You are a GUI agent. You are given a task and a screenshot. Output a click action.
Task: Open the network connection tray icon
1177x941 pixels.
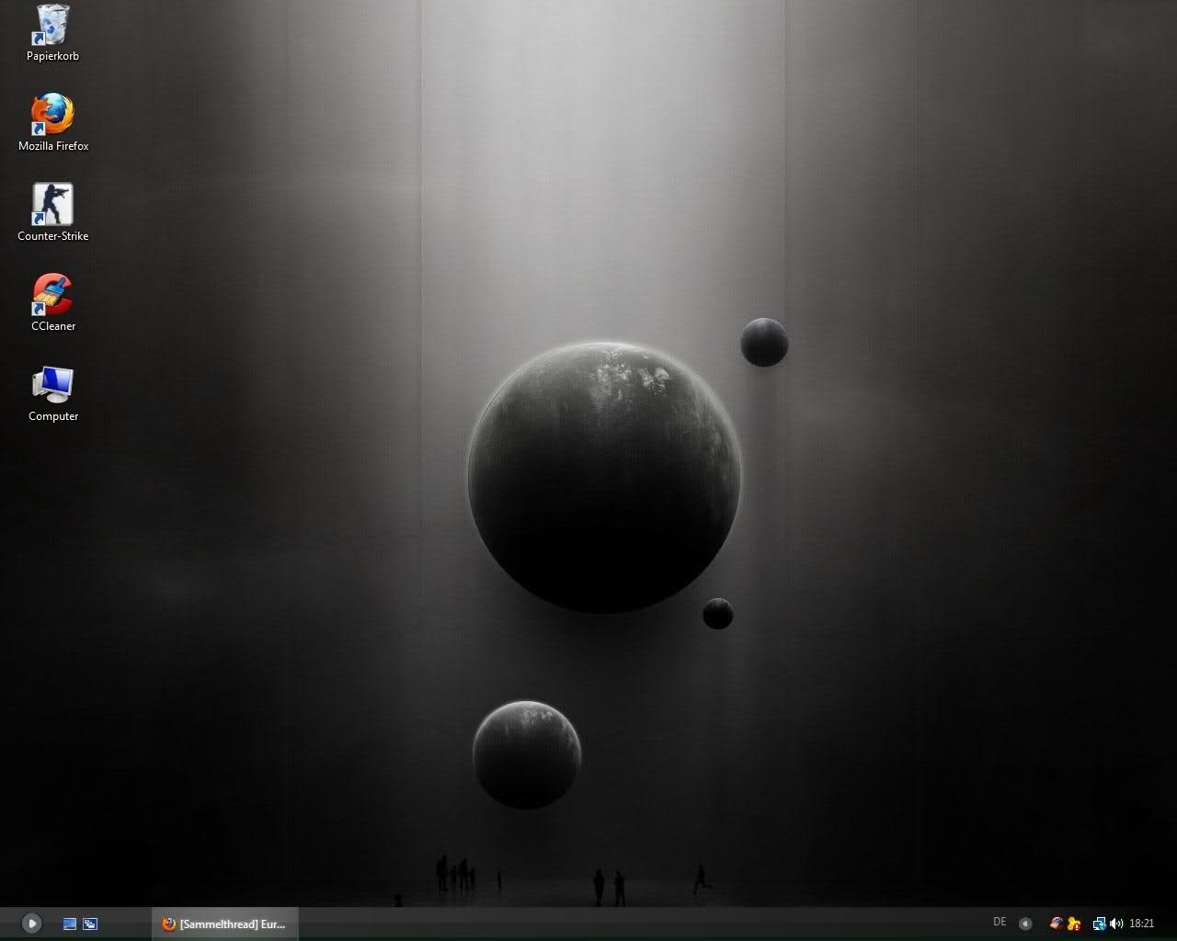point(1099,924)
